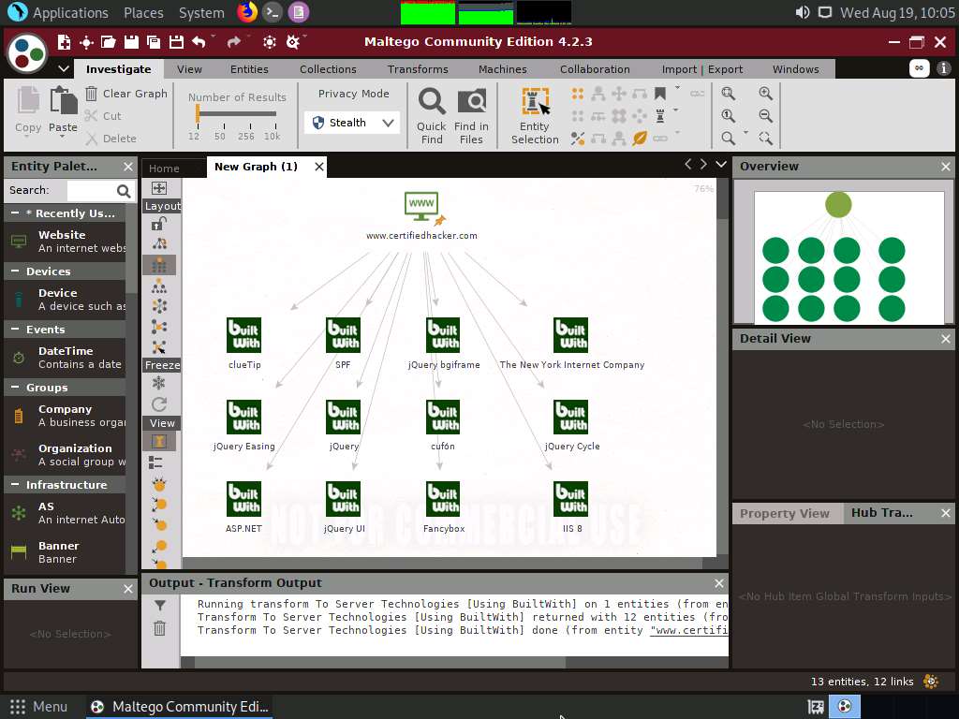Image resolution: width=959 pixels, height=719 pixels.
Task: Click the bookmark flag icon in ribbon
Action: 660,94
